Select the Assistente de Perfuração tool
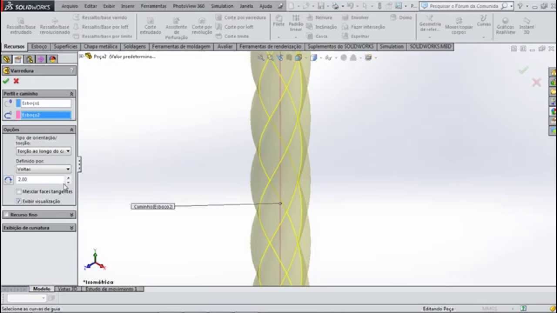Viewport: 557px width, 313px height. [x=176, y=29]
